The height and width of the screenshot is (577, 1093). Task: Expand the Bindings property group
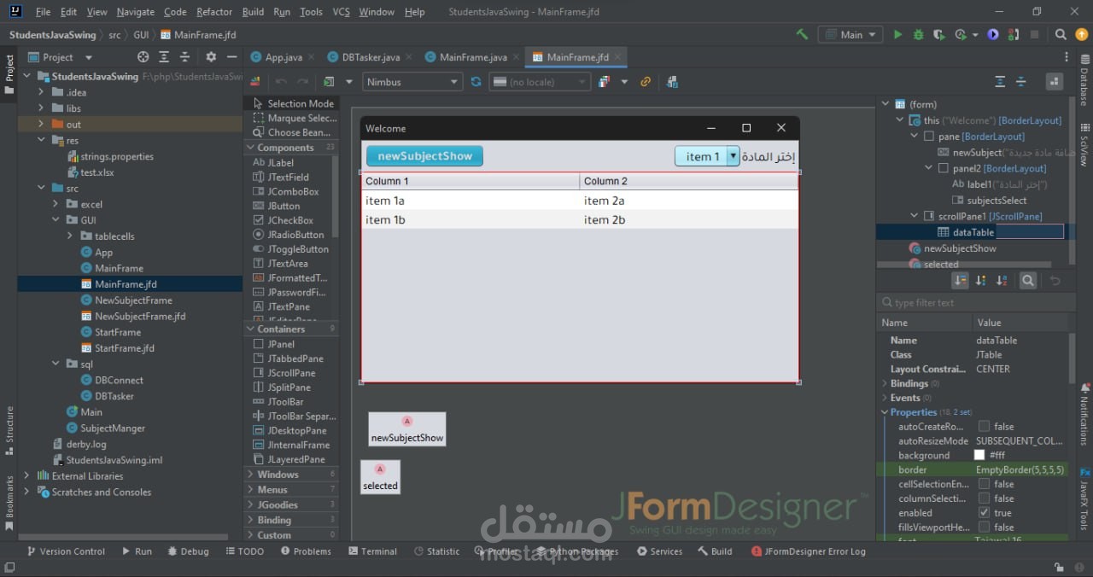[x=886, y=383]
